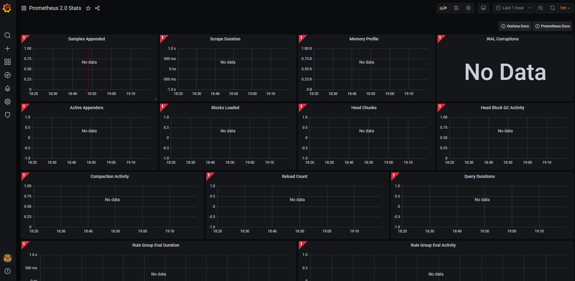Click the Add panel icon
Screen dimensions: 575x281
[443, 8]
